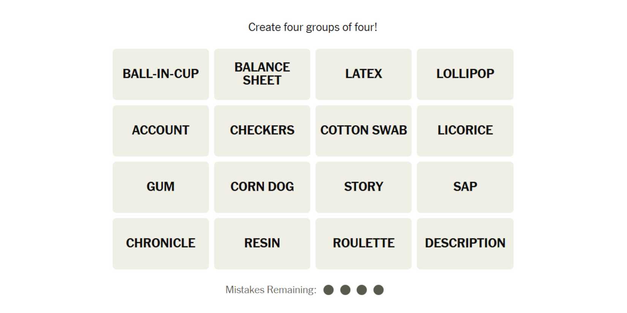Tap the ACCOUNT tile
This screenshot has height=313, width=627.
click(160, 131)
